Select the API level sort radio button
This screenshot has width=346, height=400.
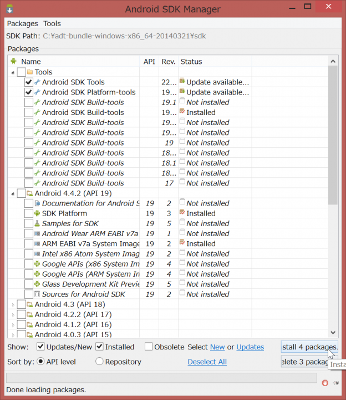[40, 361]
